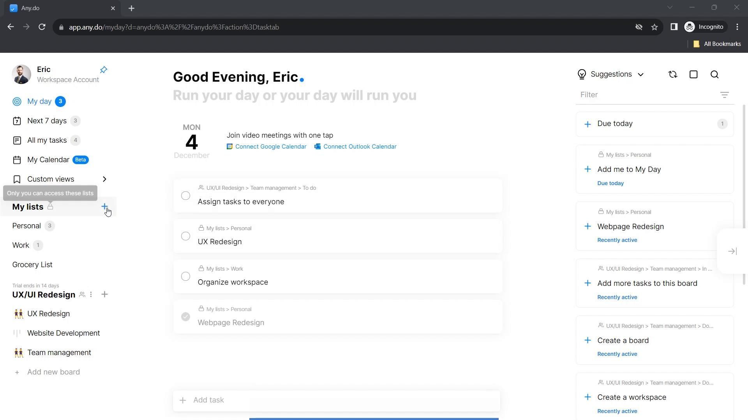Open the UX/UI Redesign three-dot options menu
The width and height of the screenshot is (748, 420).
click(x=91, y=295)
